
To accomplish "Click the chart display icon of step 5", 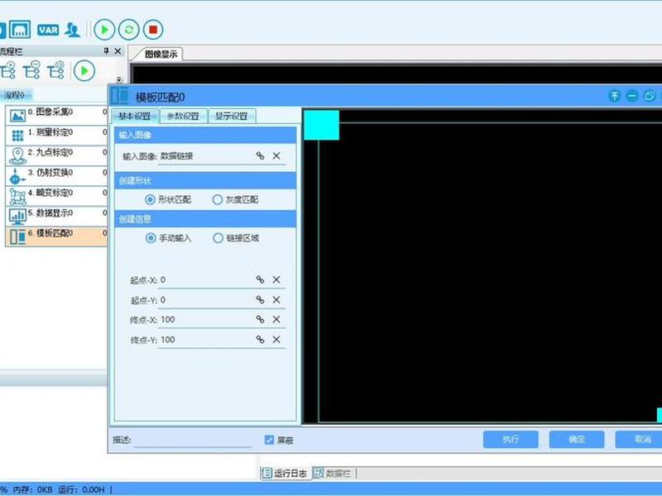I will coord(17,217).
